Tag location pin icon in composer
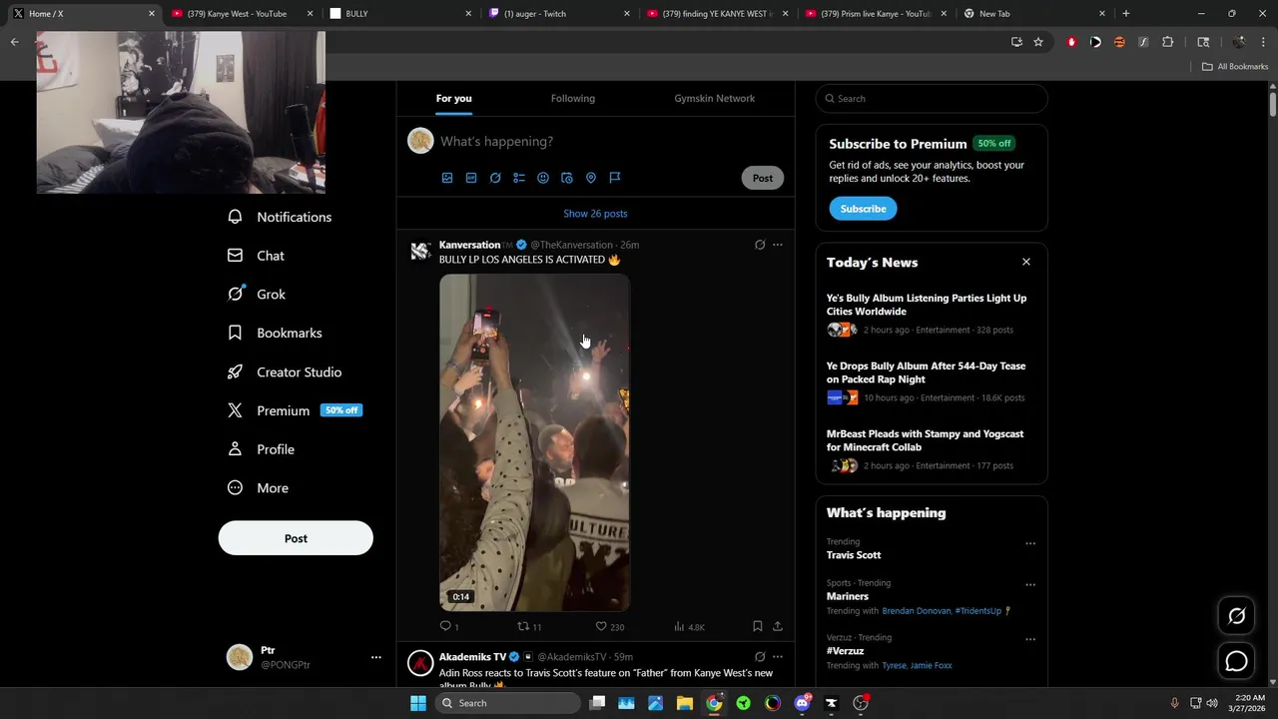The height and width of the screenshot is (719, 1278). [591, 178]
